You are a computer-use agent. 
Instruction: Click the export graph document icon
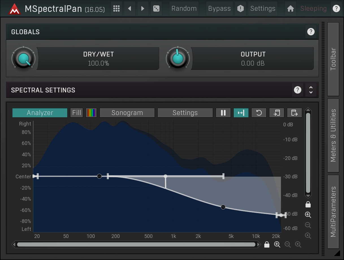click(x=295, y=113)
